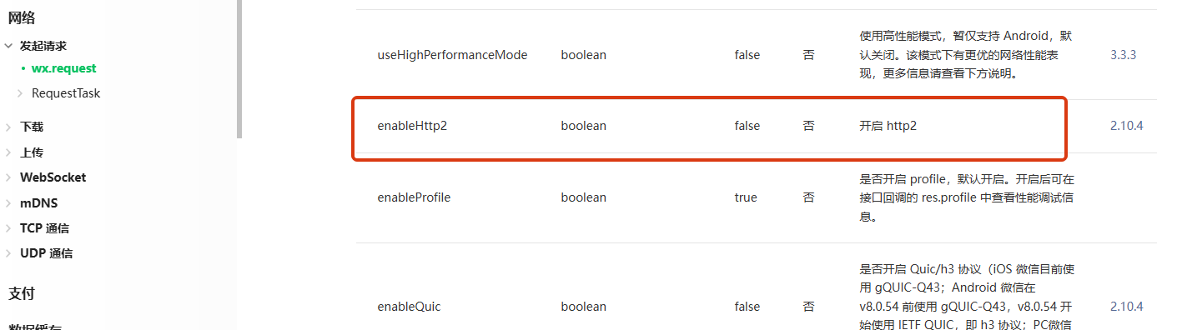Open version 2.10.4 link for enableQuic
Image resolution: width=1177 pixels, height=330 pixels.
point(1126,307)
